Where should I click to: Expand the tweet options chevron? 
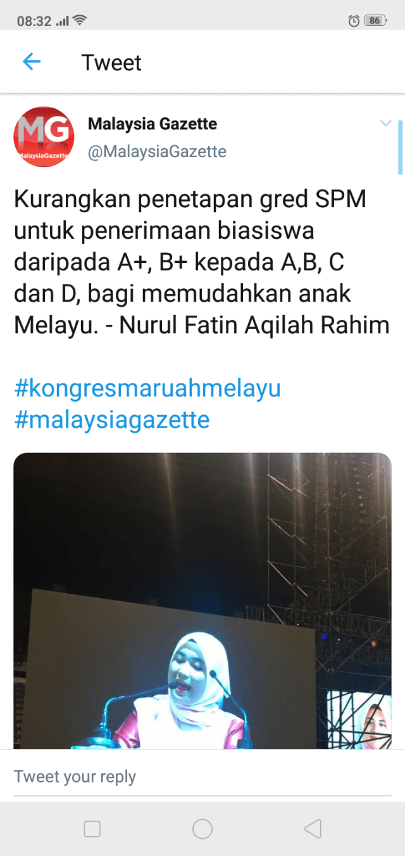[385, 123]
